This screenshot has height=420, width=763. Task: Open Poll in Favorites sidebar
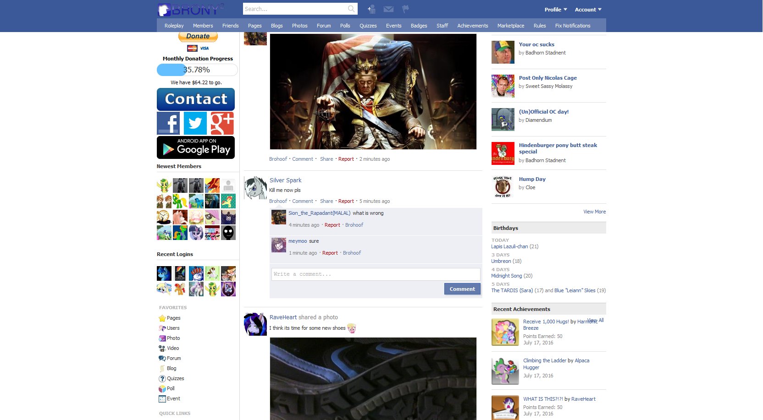click(171, 388)
